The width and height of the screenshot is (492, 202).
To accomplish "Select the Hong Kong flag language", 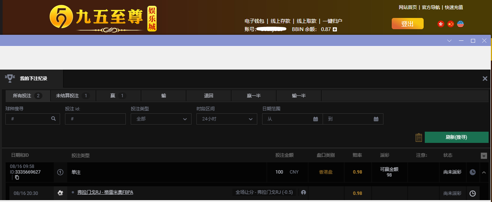I will [441, 24].
